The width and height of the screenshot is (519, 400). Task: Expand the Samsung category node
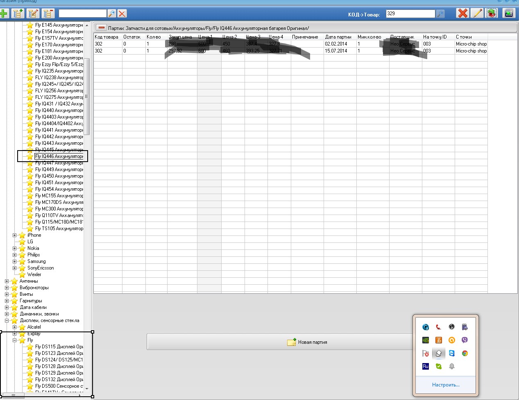(15, 262)
